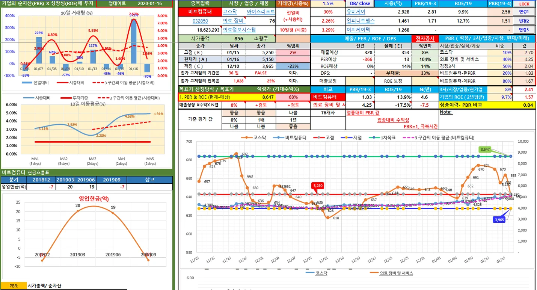Open the 032850 stock code link
Viewport: 537px width, 290px height.
200,21
